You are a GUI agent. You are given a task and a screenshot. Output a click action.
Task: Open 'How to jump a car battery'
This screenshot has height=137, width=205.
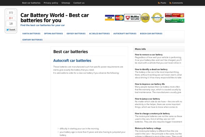(147, 99)
